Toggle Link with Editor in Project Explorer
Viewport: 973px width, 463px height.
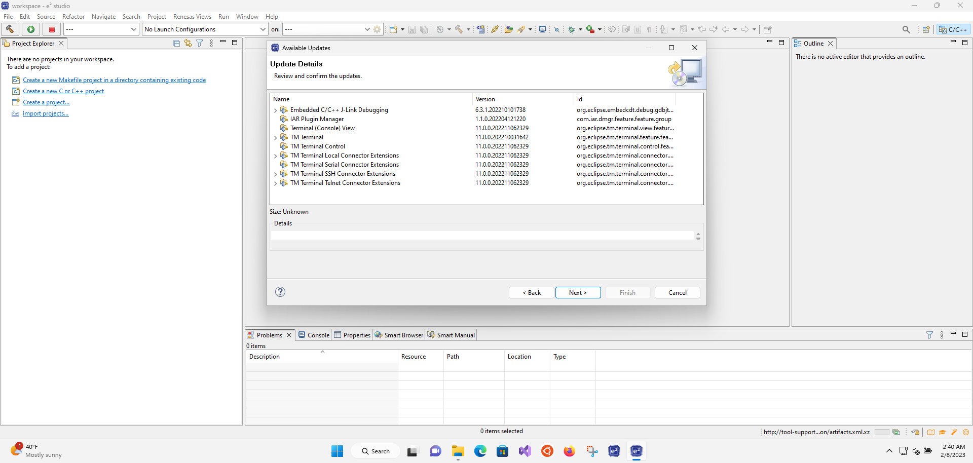tap(188, 44)
